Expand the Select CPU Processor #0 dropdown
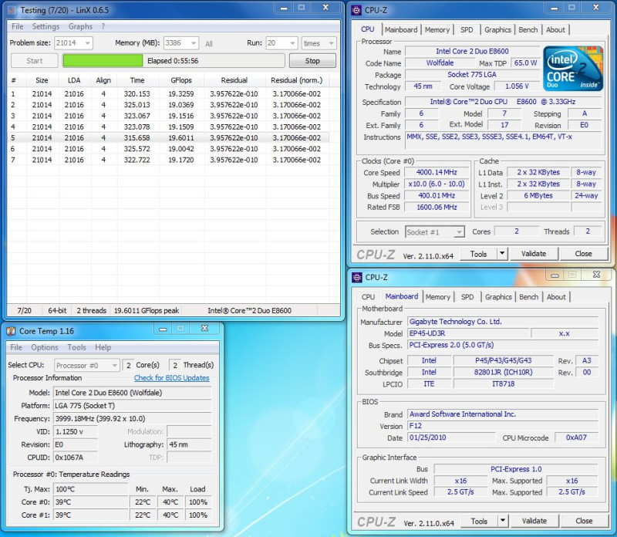617x537 pixels. 114,366
